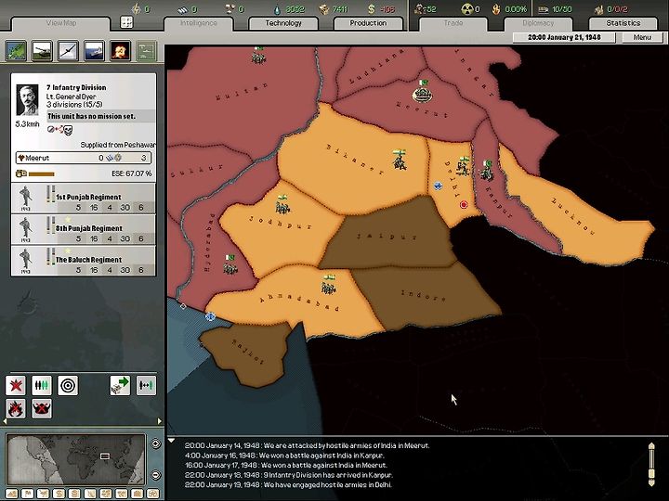
Task: Click the crossed-out horned helmet command button
Action: pyautogui.click(x=42, y=408)
